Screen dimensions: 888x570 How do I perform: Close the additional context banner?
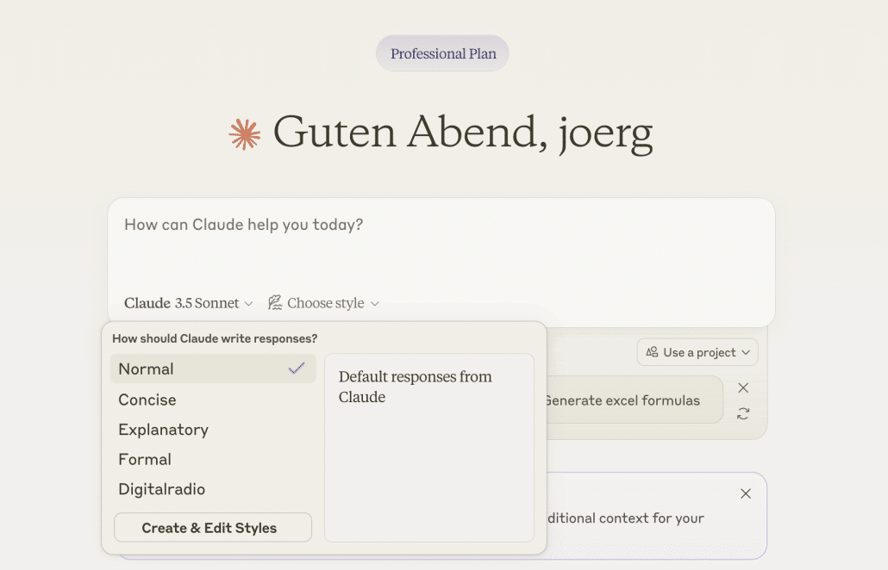[746, 493]
